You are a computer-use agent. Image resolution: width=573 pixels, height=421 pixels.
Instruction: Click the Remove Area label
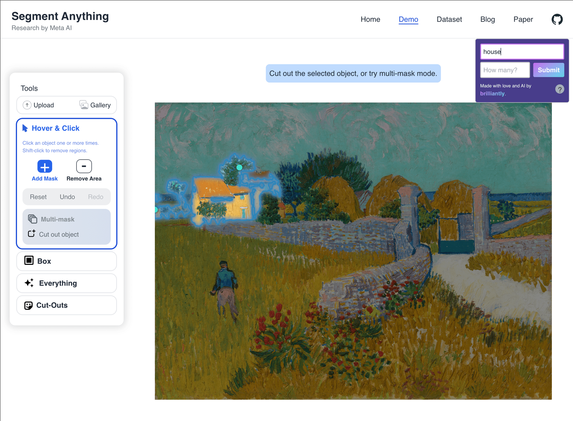(84, 178)
